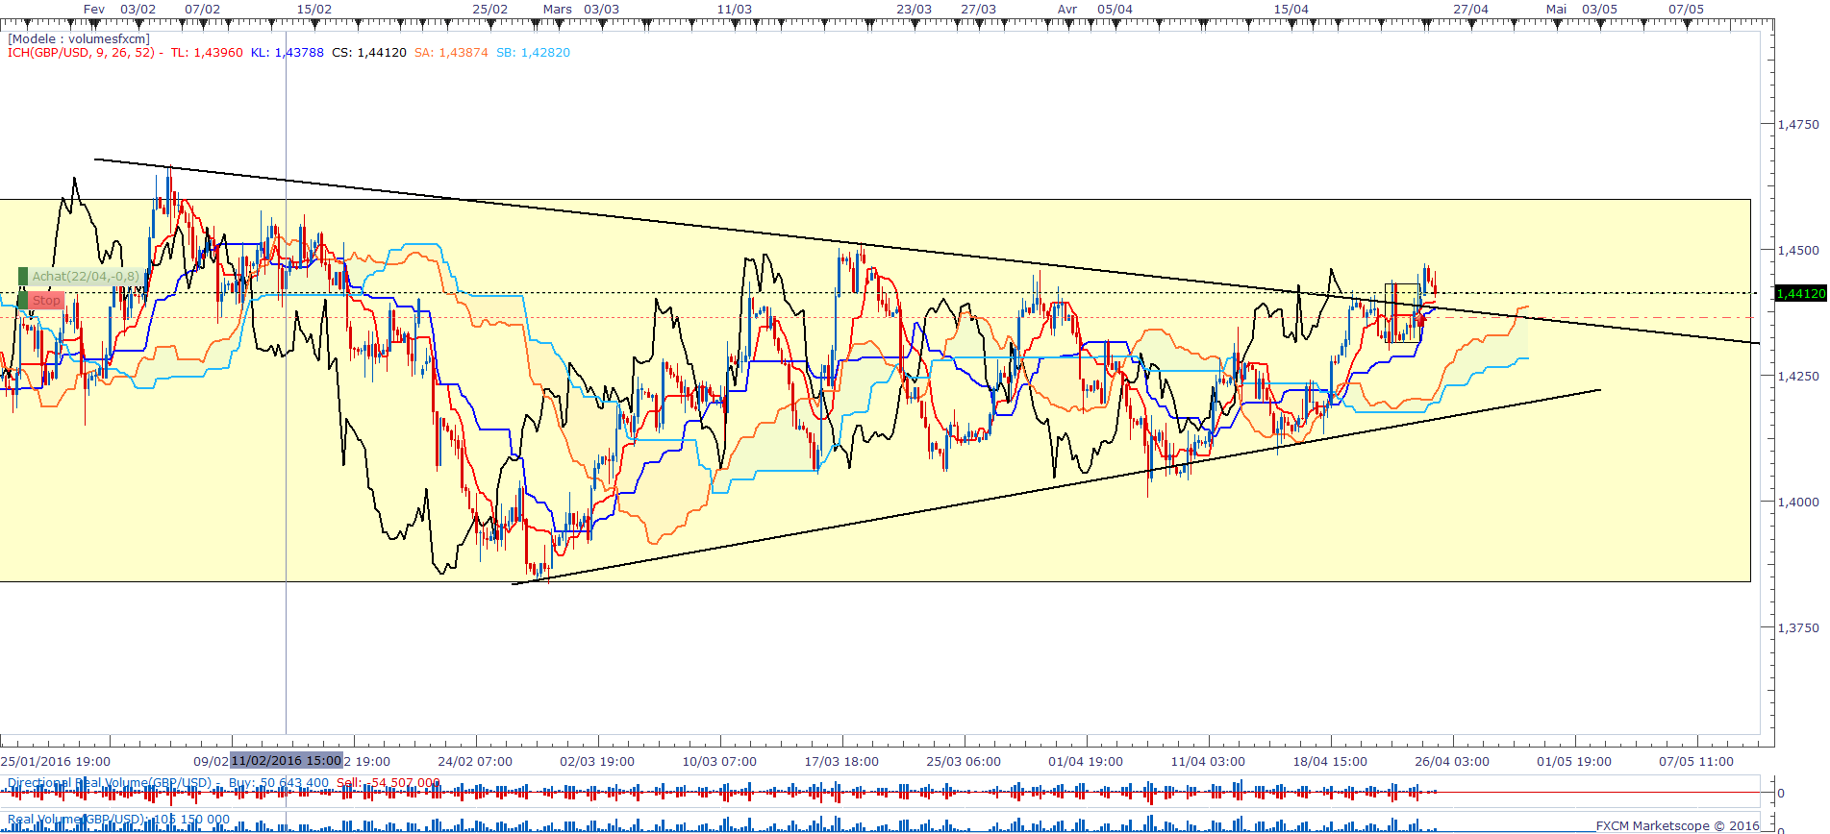Click the Achat(22/04,-0,8) order label

coord(86,277)
